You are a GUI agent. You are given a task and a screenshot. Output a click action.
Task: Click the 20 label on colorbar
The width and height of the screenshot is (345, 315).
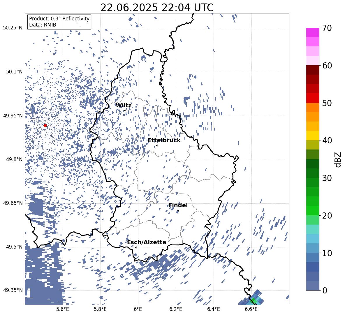(x=327, y=215)
